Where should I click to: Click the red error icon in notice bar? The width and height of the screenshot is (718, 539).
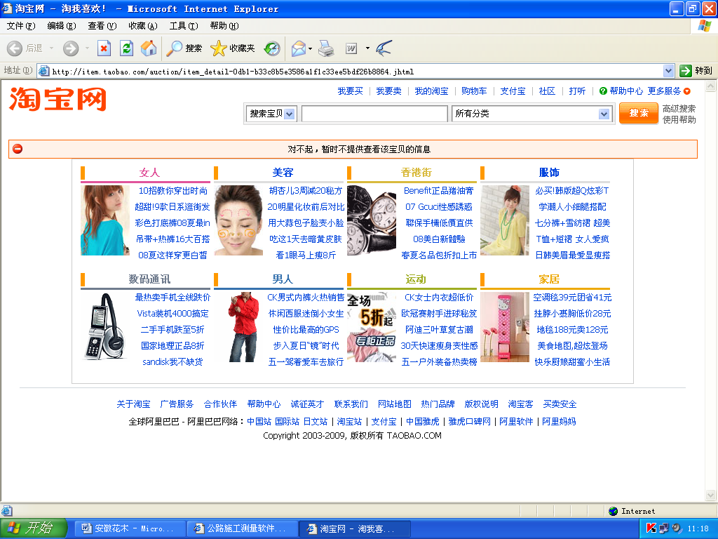[18, 149]
